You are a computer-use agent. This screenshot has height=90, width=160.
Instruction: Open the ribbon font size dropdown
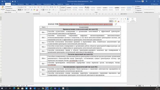tap(29, 7)
